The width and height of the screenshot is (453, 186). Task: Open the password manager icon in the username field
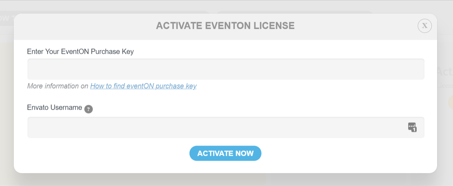[412, 127]
